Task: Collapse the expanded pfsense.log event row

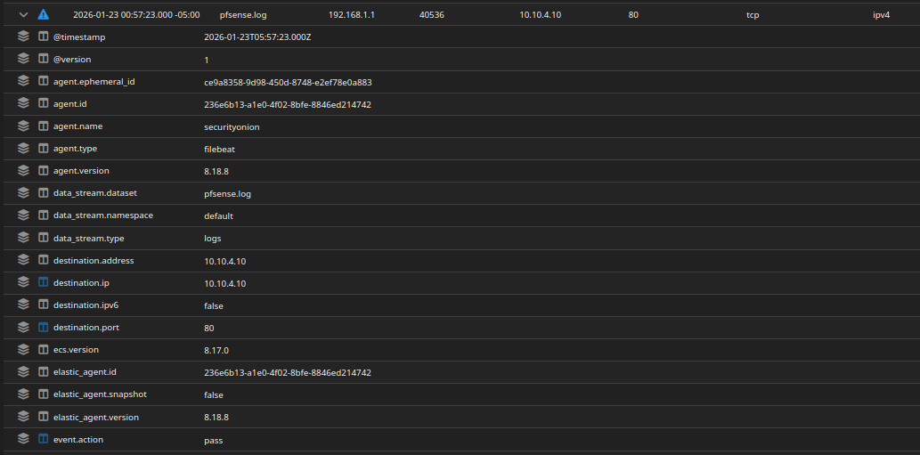Action: (23, 15)
